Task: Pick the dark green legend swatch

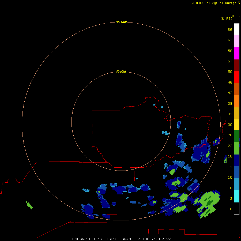Action: pyautogui.click(x=236, y=136)
